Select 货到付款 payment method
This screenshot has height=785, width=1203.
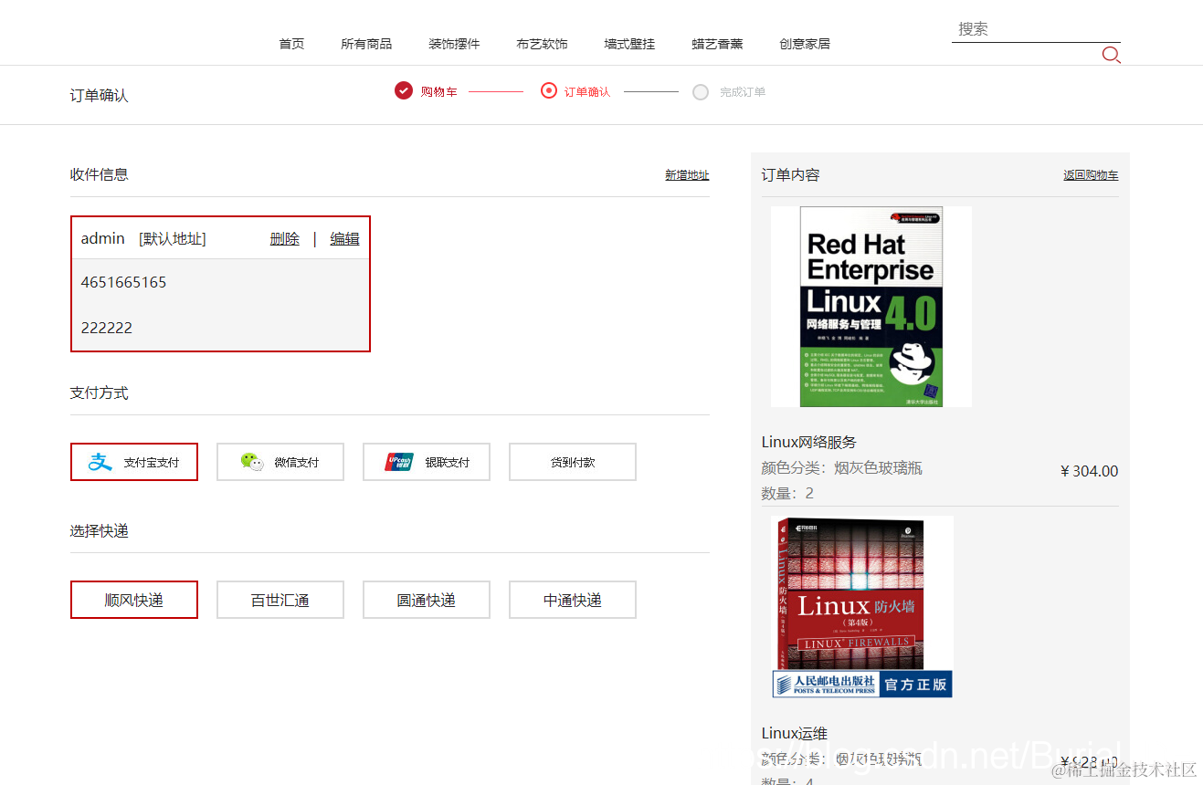[573, 462]
